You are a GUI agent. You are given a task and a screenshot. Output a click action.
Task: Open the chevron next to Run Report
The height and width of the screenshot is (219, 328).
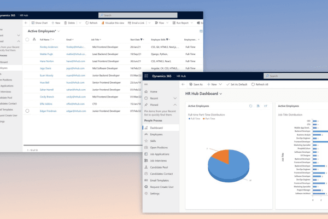click(192, 23)
